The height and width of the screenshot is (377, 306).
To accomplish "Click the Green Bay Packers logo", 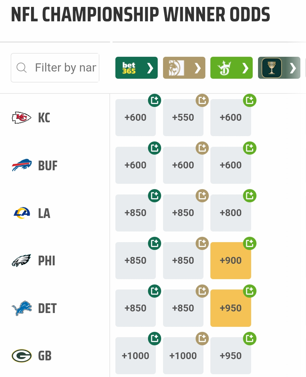I will coord(22,356).
